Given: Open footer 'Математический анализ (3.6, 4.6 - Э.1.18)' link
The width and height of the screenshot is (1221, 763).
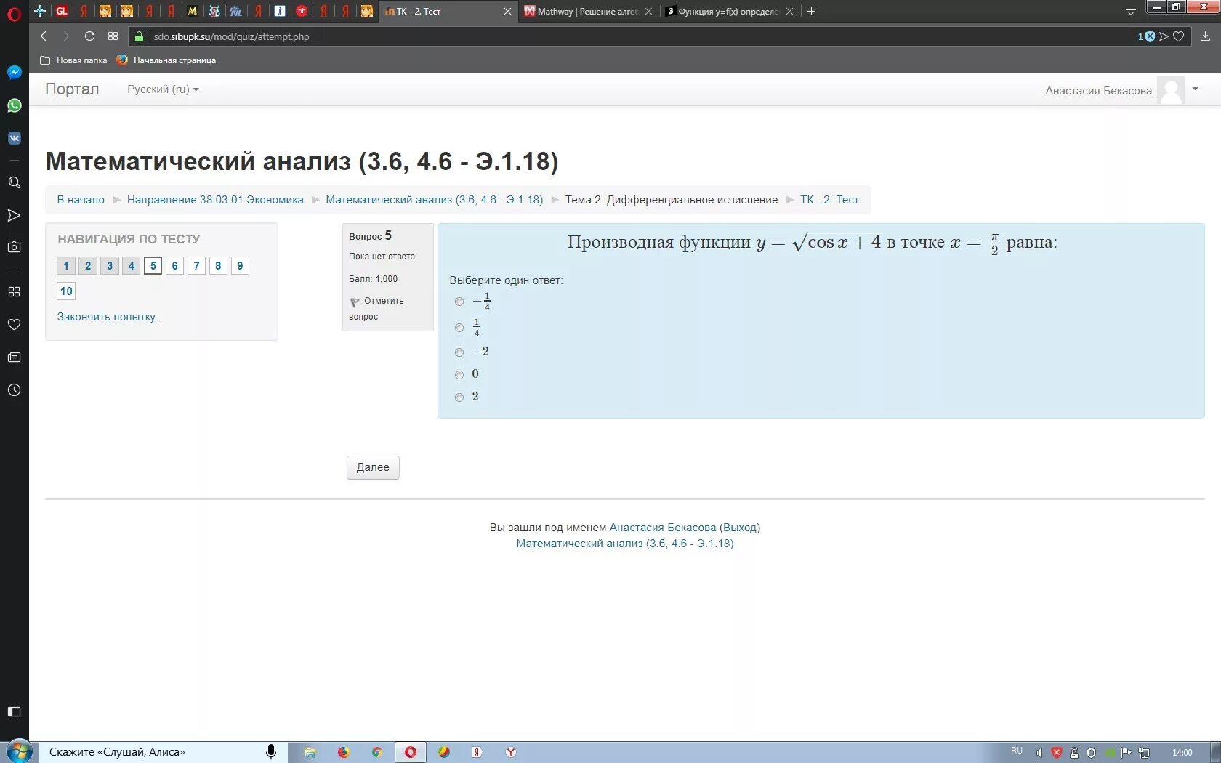Looking at the screenshot, I should click(x=625, y=544).
